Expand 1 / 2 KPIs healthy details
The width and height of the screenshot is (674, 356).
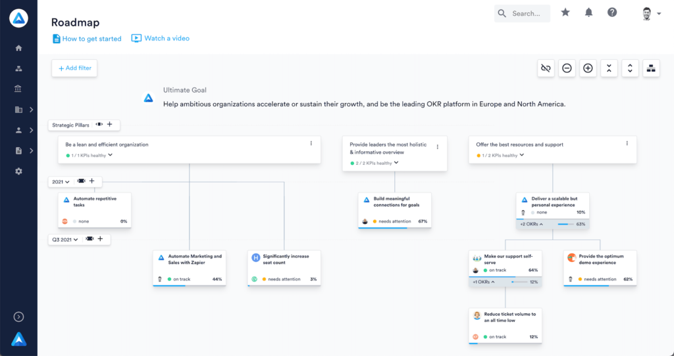point(522,155)
